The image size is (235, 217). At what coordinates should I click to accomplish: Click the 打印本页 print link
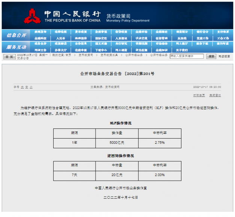click(x=199, y=96)
